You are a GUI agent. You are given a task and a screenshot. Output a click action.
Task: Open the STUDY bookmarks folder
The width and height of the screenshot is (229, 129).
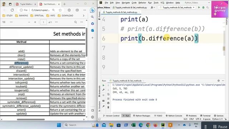[x=8, y=15]
